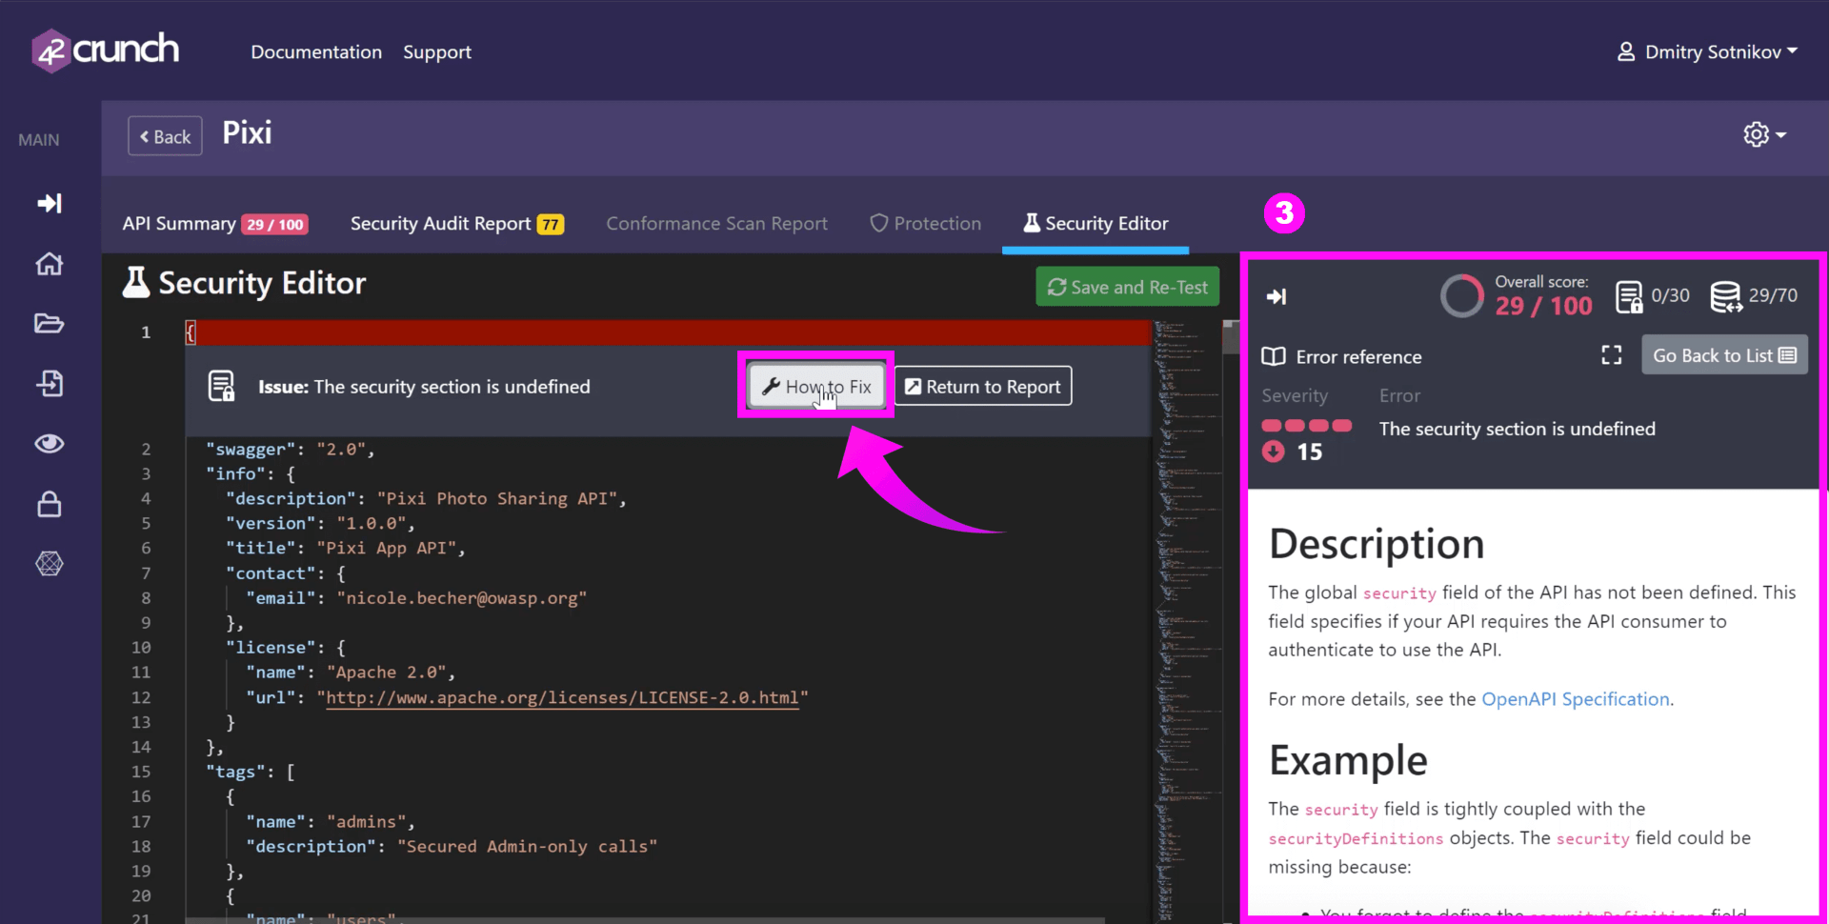
Task: Click the severity level red bars
Action: pyautogui.click(x=1306, y=425)
